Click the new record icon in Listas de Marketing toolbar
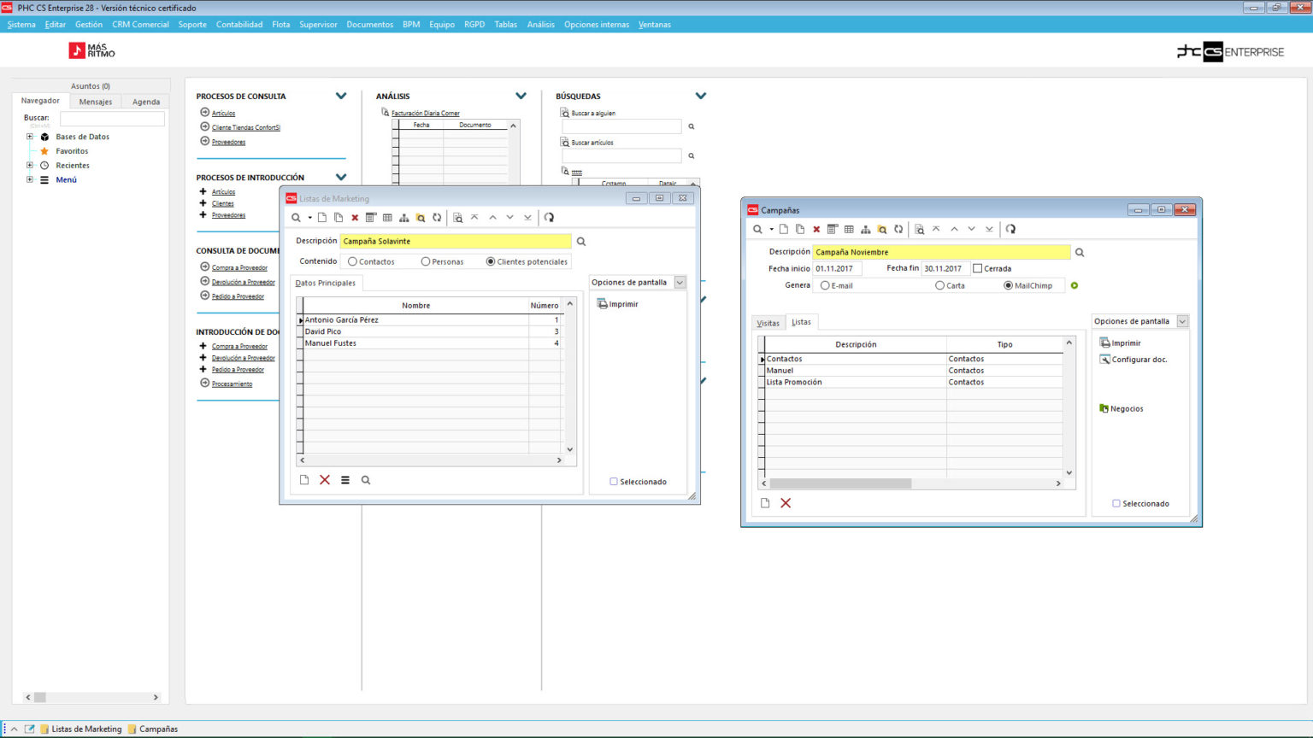 (322, 218)
